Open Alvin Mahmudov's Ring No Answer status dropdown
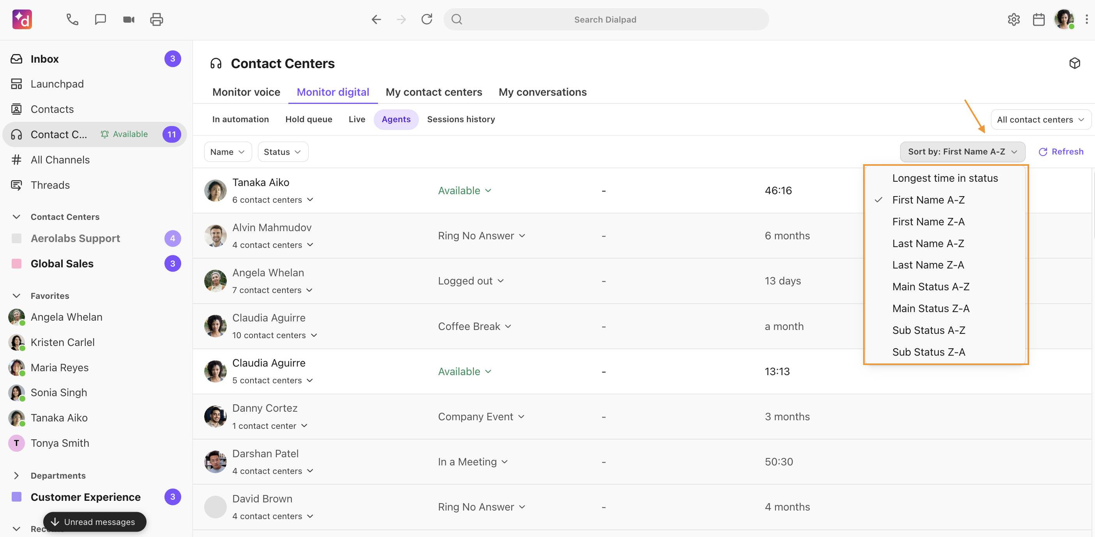The image size is (1095, 537). coord(482,235)
